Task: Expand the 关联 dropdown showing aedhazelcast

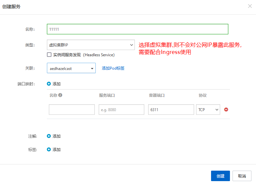Action: click(x=71, y=68)
